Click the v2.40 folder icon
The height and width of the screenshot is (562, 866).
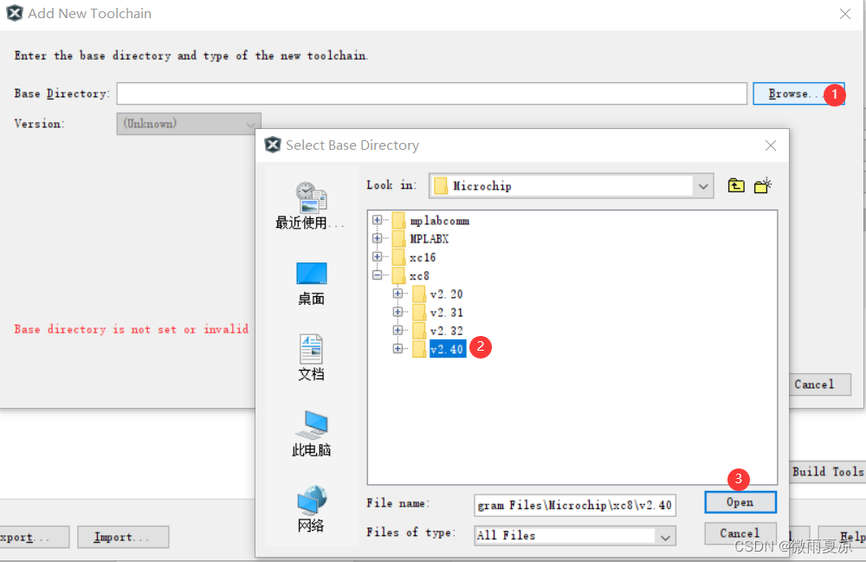coord(419,349)
